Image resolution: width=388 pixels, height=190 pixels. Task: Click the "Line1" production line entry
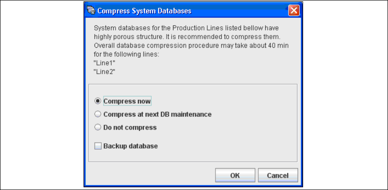[102, 63]
